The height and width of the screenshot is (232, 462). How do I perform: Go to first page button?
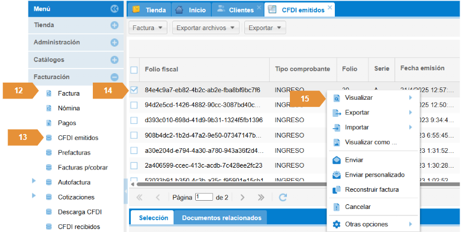[x=140, y=197]
